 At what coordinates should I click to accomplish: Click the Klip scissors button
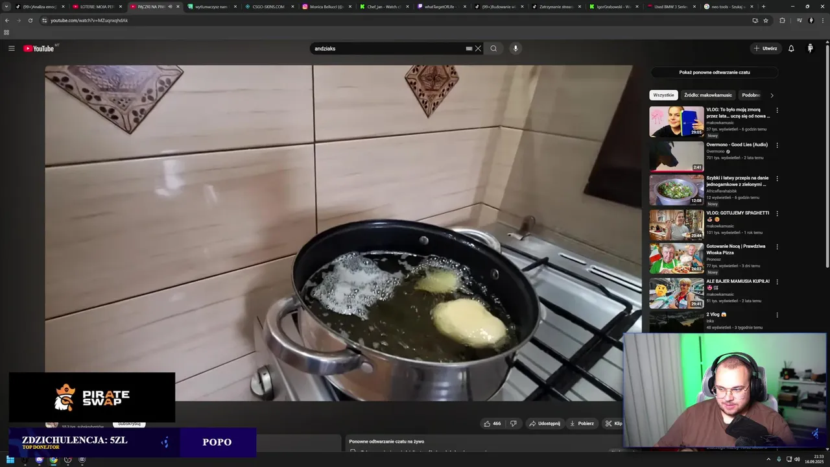(x=613, y=424)
